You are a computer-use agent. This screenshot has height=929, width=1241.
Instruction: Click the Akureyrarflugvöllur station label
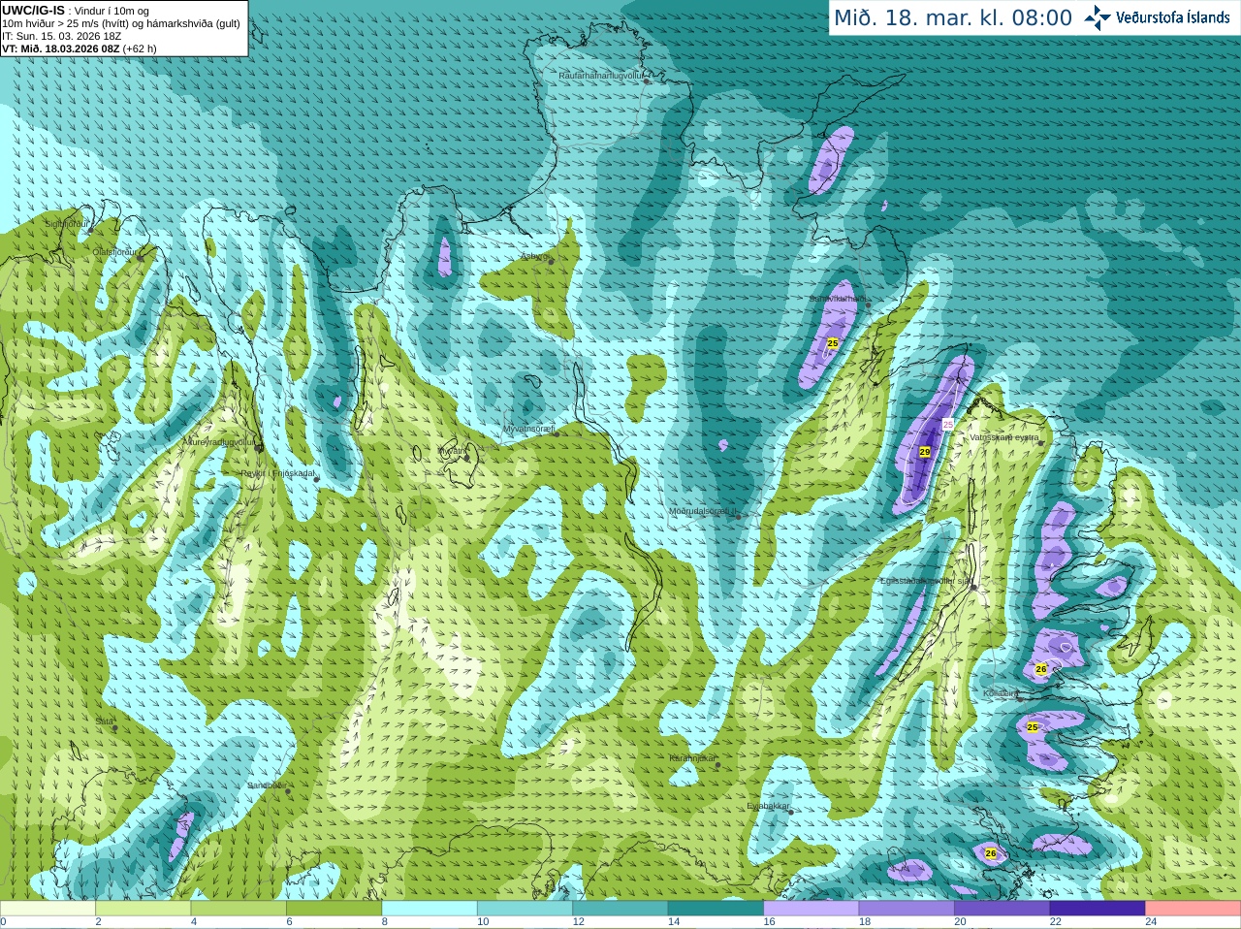(219, 441)
